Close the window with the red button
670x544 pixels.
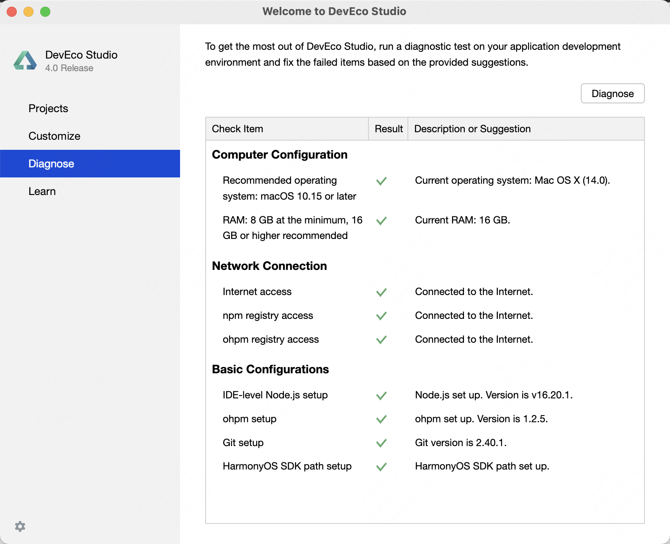(12, 12)
